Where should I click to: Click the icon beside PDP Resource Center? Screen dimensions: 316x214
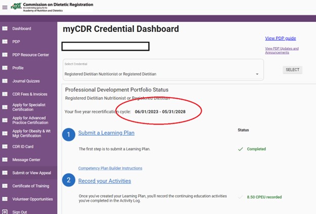coord(5,55)
